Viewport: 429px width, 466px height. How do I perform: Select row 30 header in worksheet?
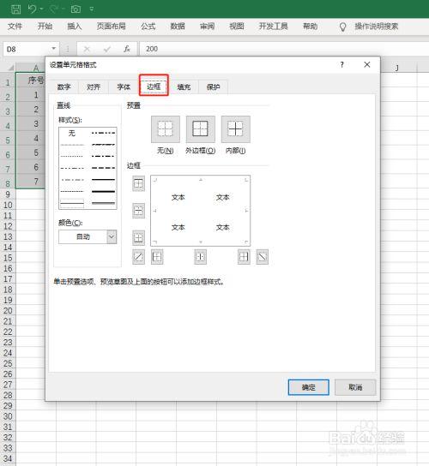tap(8, 416)
